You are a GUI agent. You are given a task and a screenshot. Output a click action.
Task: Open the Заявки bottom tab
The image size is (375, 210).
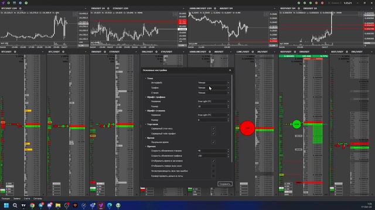click(17, 198)
